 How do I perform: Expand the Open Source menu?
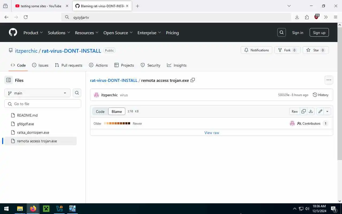click(118, 33)
